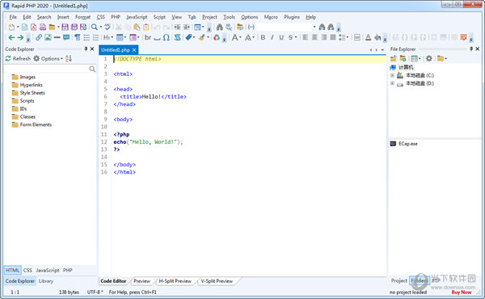Click the magnifier Search icon in toolbar

pyautogui.click(x=95, y=27)
